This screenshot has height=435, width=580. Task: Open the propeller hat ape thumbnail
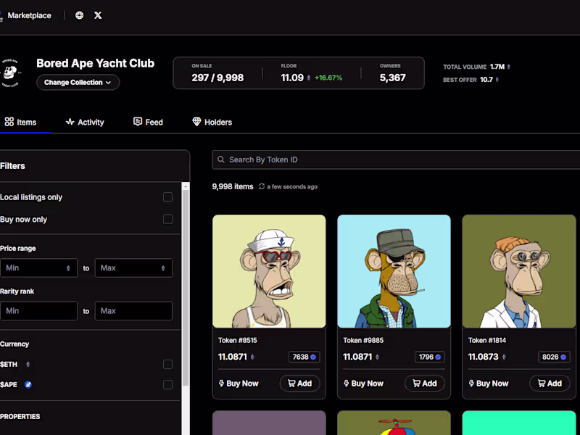(394, 423)
